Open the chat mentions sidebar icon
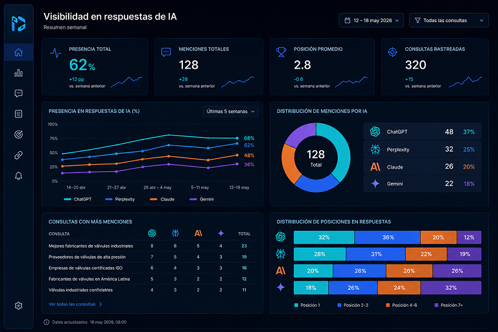 click(18, 93)
